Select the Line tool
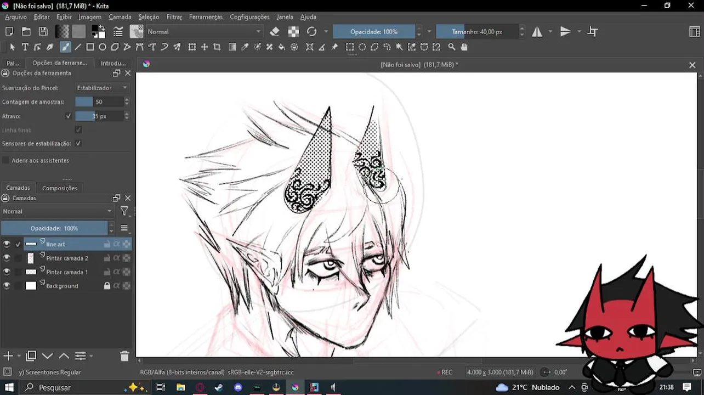The height and width of the screenshot is (395, 704). coord(78,47)
